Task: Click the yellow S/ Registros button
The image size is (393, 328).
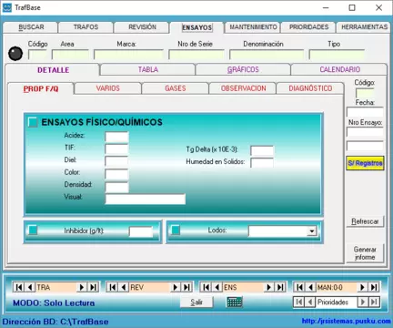Action: (365, 163)
